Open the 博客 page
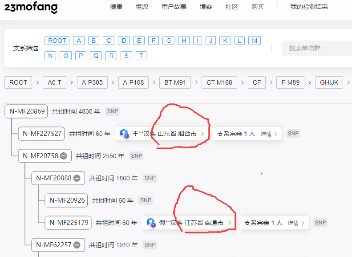The width and height of the screenshot is (352, 257). 206,7
